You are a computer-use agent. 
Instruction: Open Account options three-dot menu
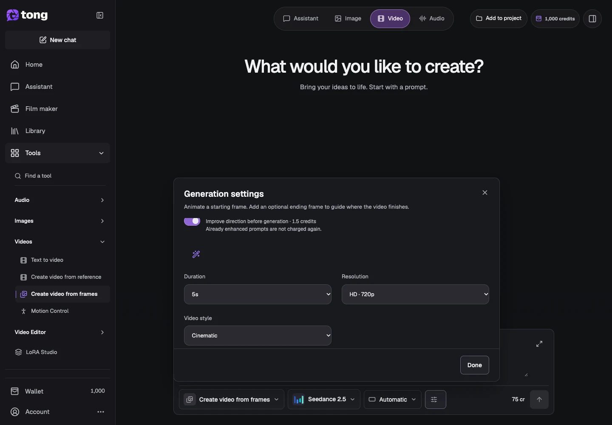(101, 412)
